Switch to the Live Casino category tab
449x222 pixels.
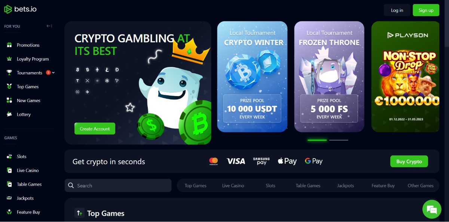tap(233, 185)
